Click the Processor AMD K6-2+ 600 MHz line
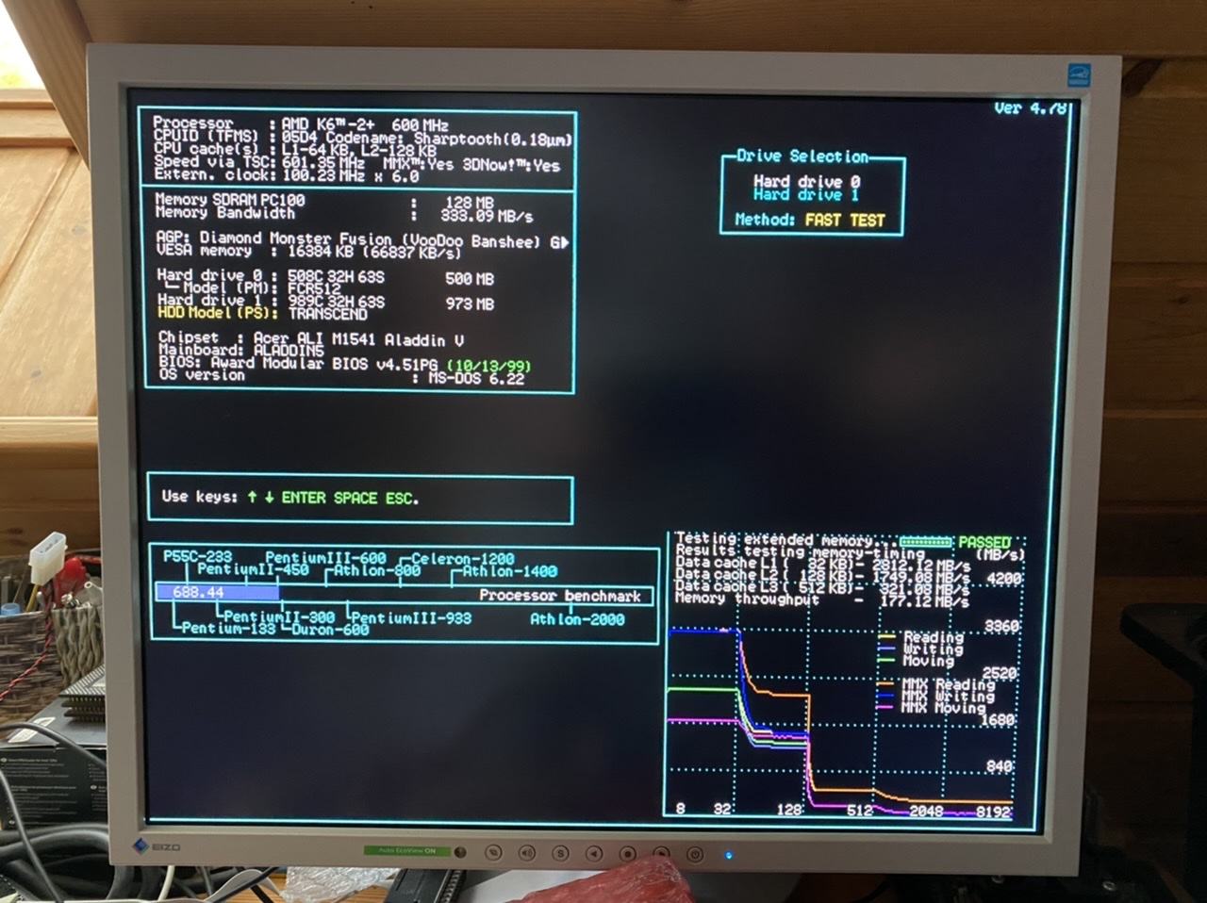Viewport: 1207px width, 903px height. tap(301, 123)
